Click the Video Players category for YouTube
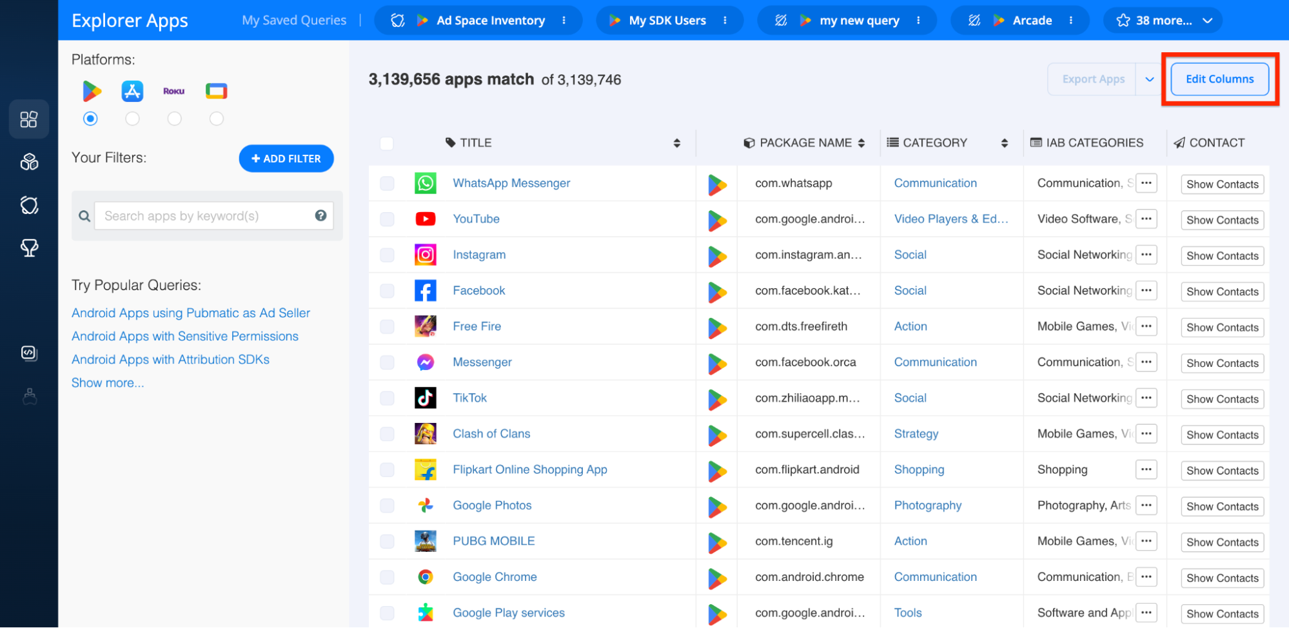The image size is (1289, 628). click(x=951, y=219)
